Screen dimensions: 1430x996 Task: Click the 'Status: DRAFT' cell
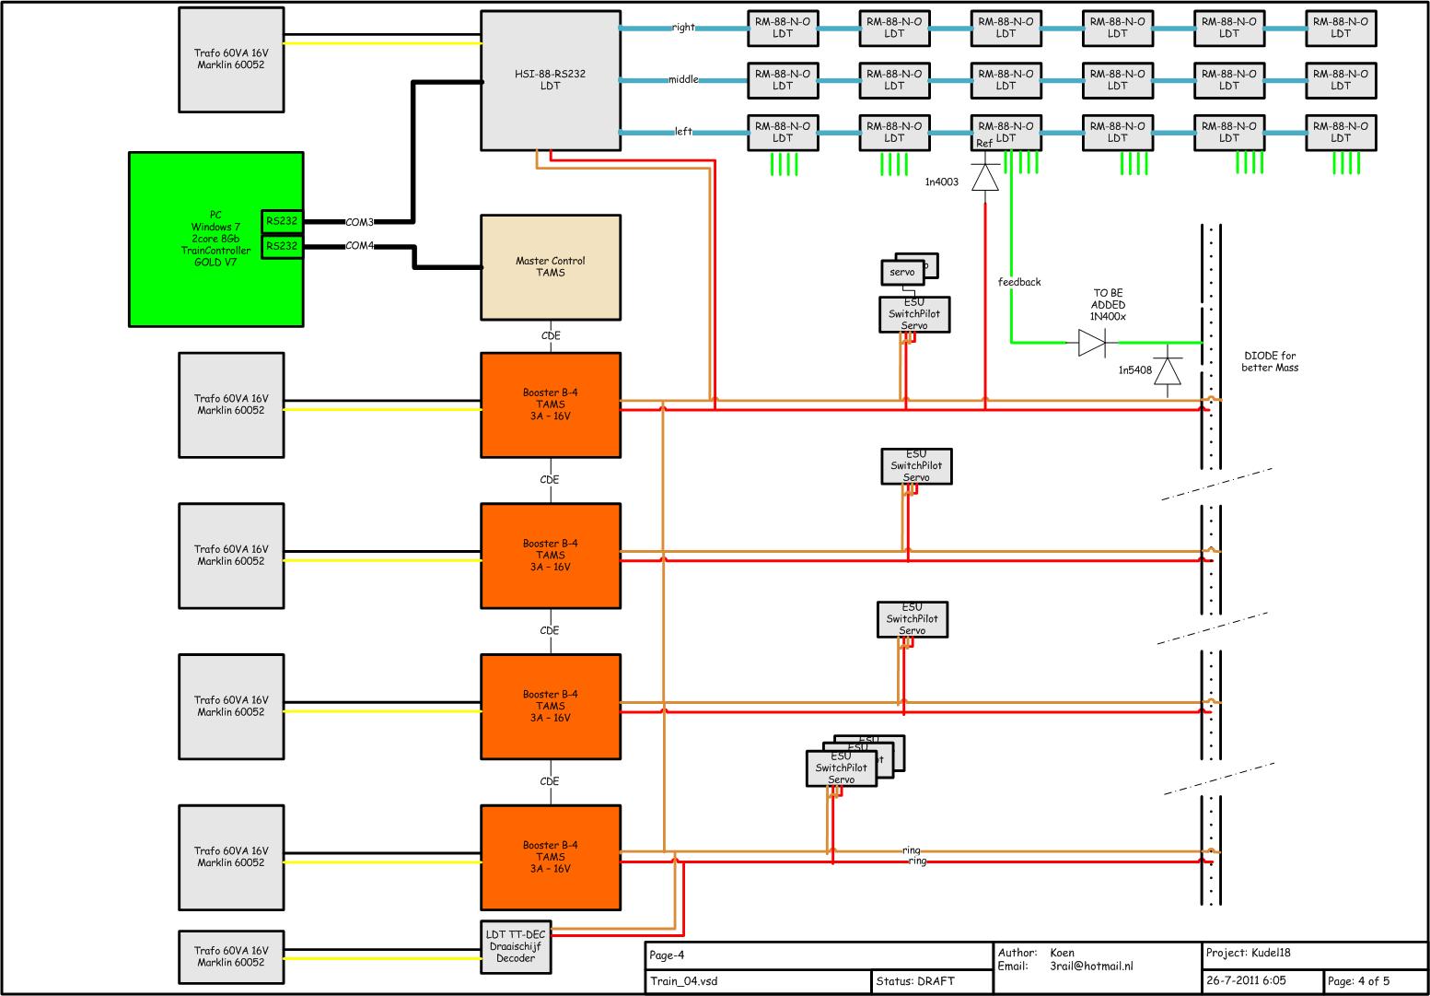click(x=932, y=981)
